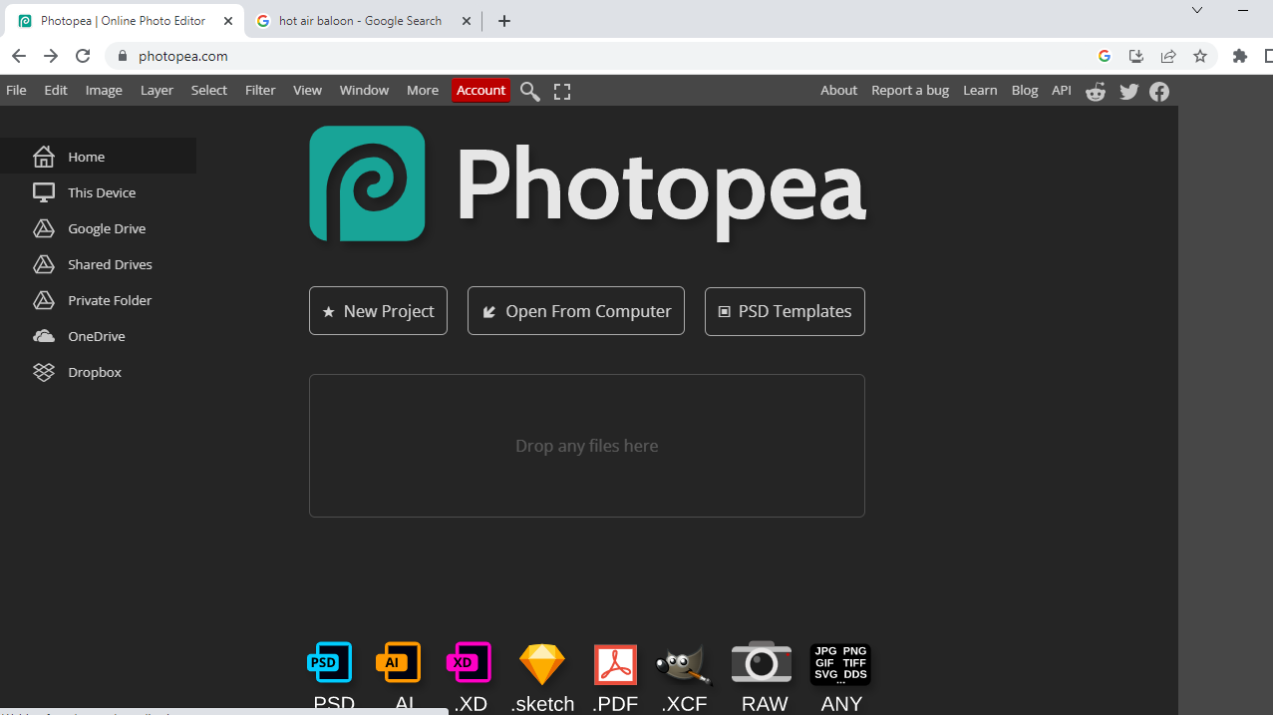Viewport: 1273px width, 715px height.
Task: Click the PDF file format icon
Action: (615, 664)
